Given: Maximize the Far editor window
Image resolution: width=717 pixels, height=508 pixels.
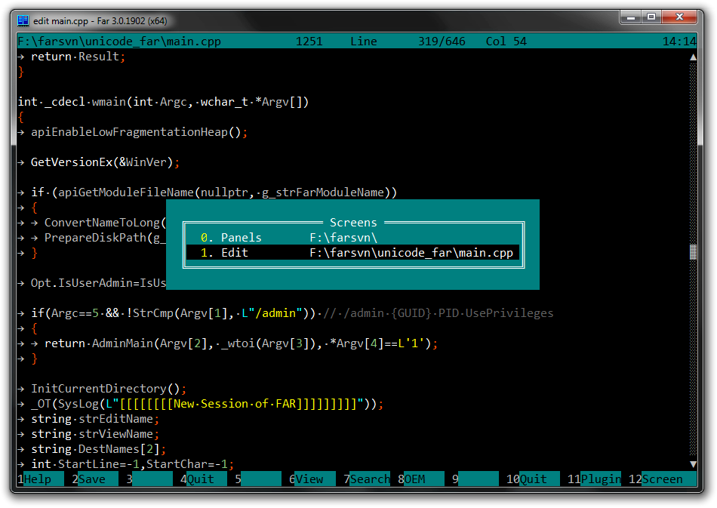Looking at the screenshot, I should (x=651, y=17).
